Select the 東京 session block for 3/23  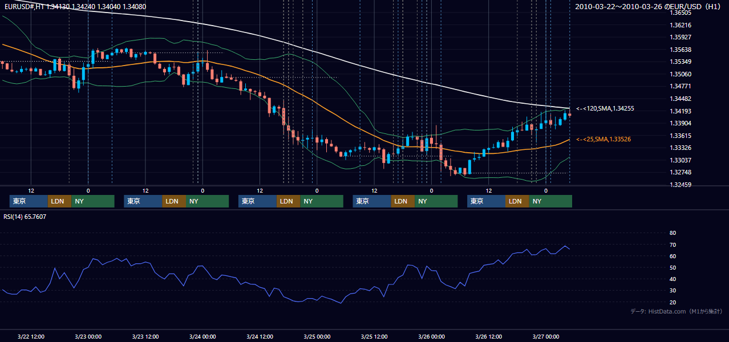[143, 201]
